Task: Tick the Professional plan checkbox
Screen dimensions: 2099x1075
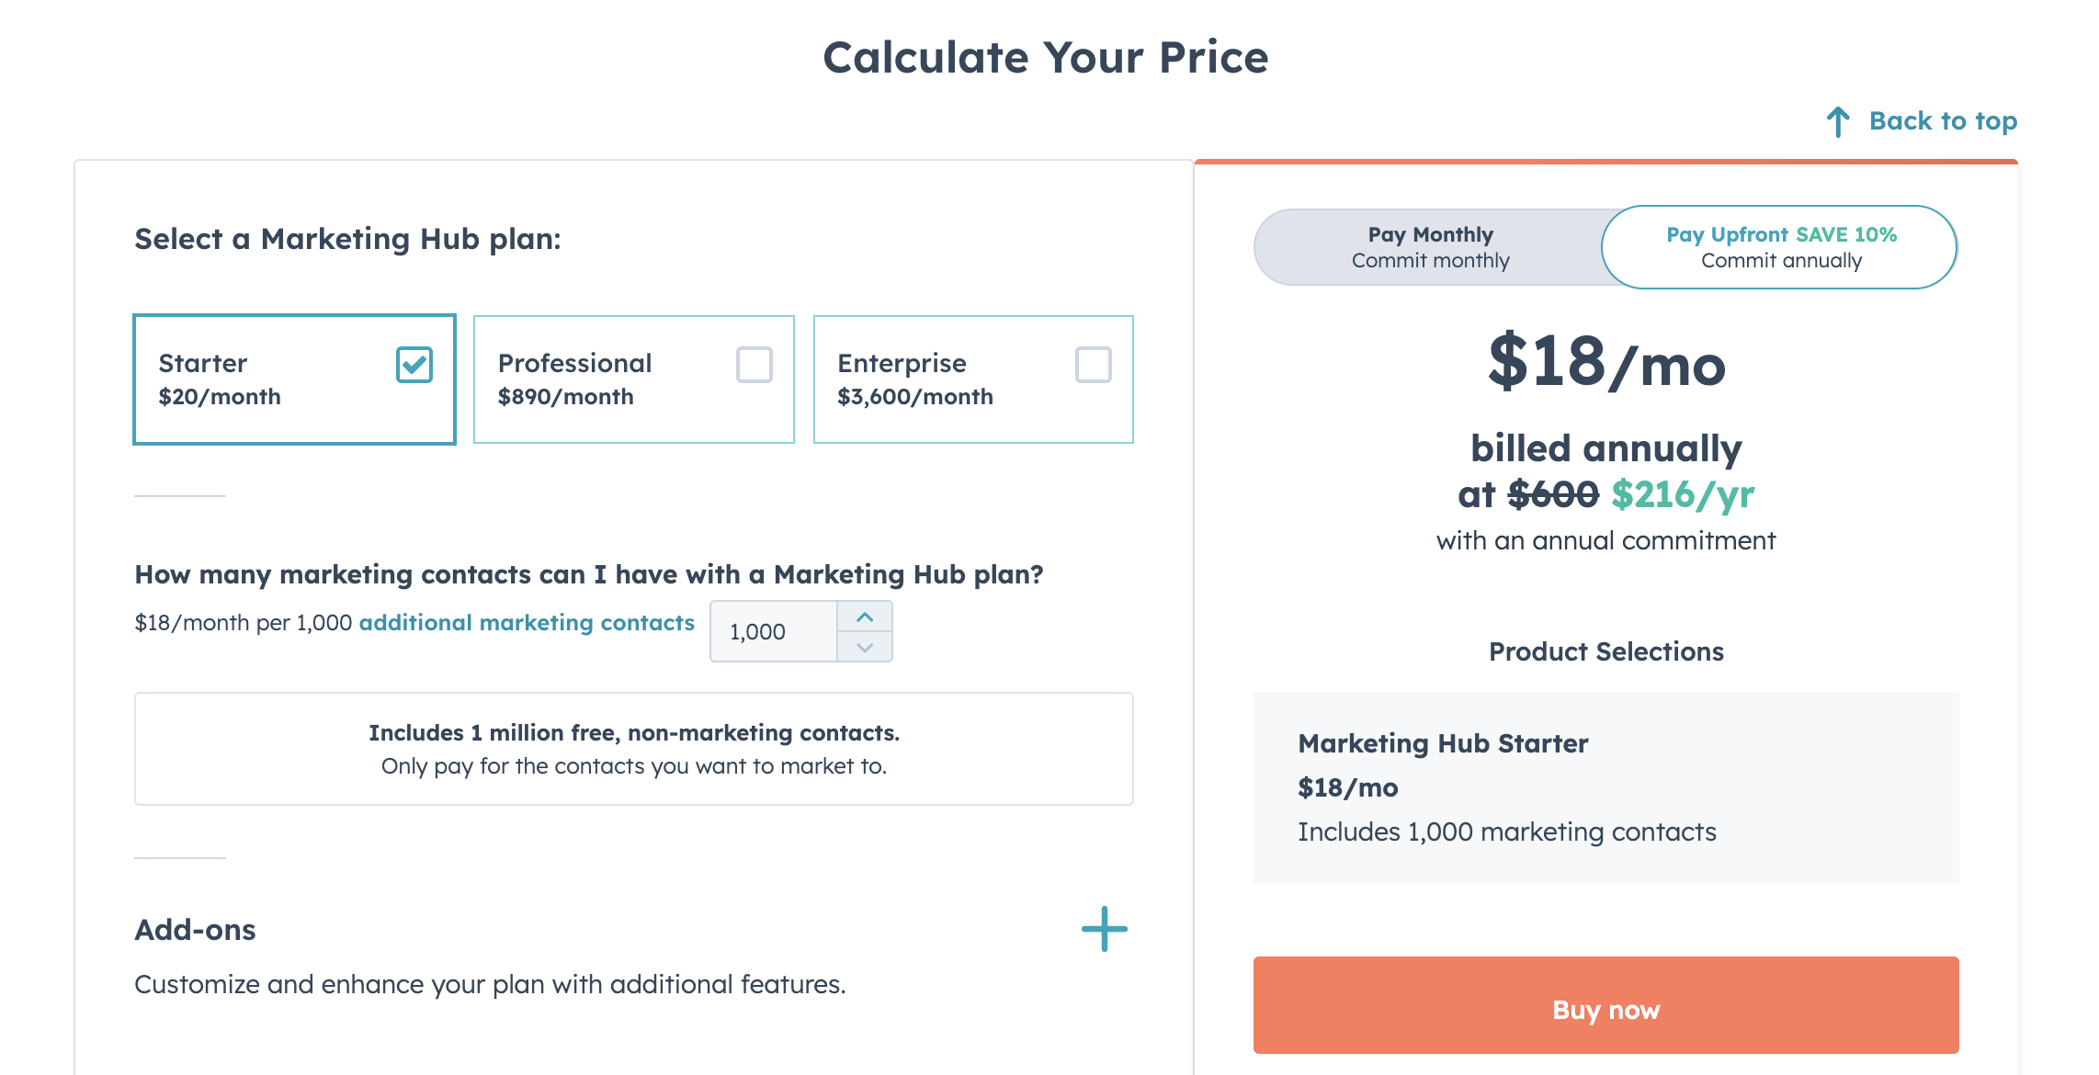Action: coord(754,365)
